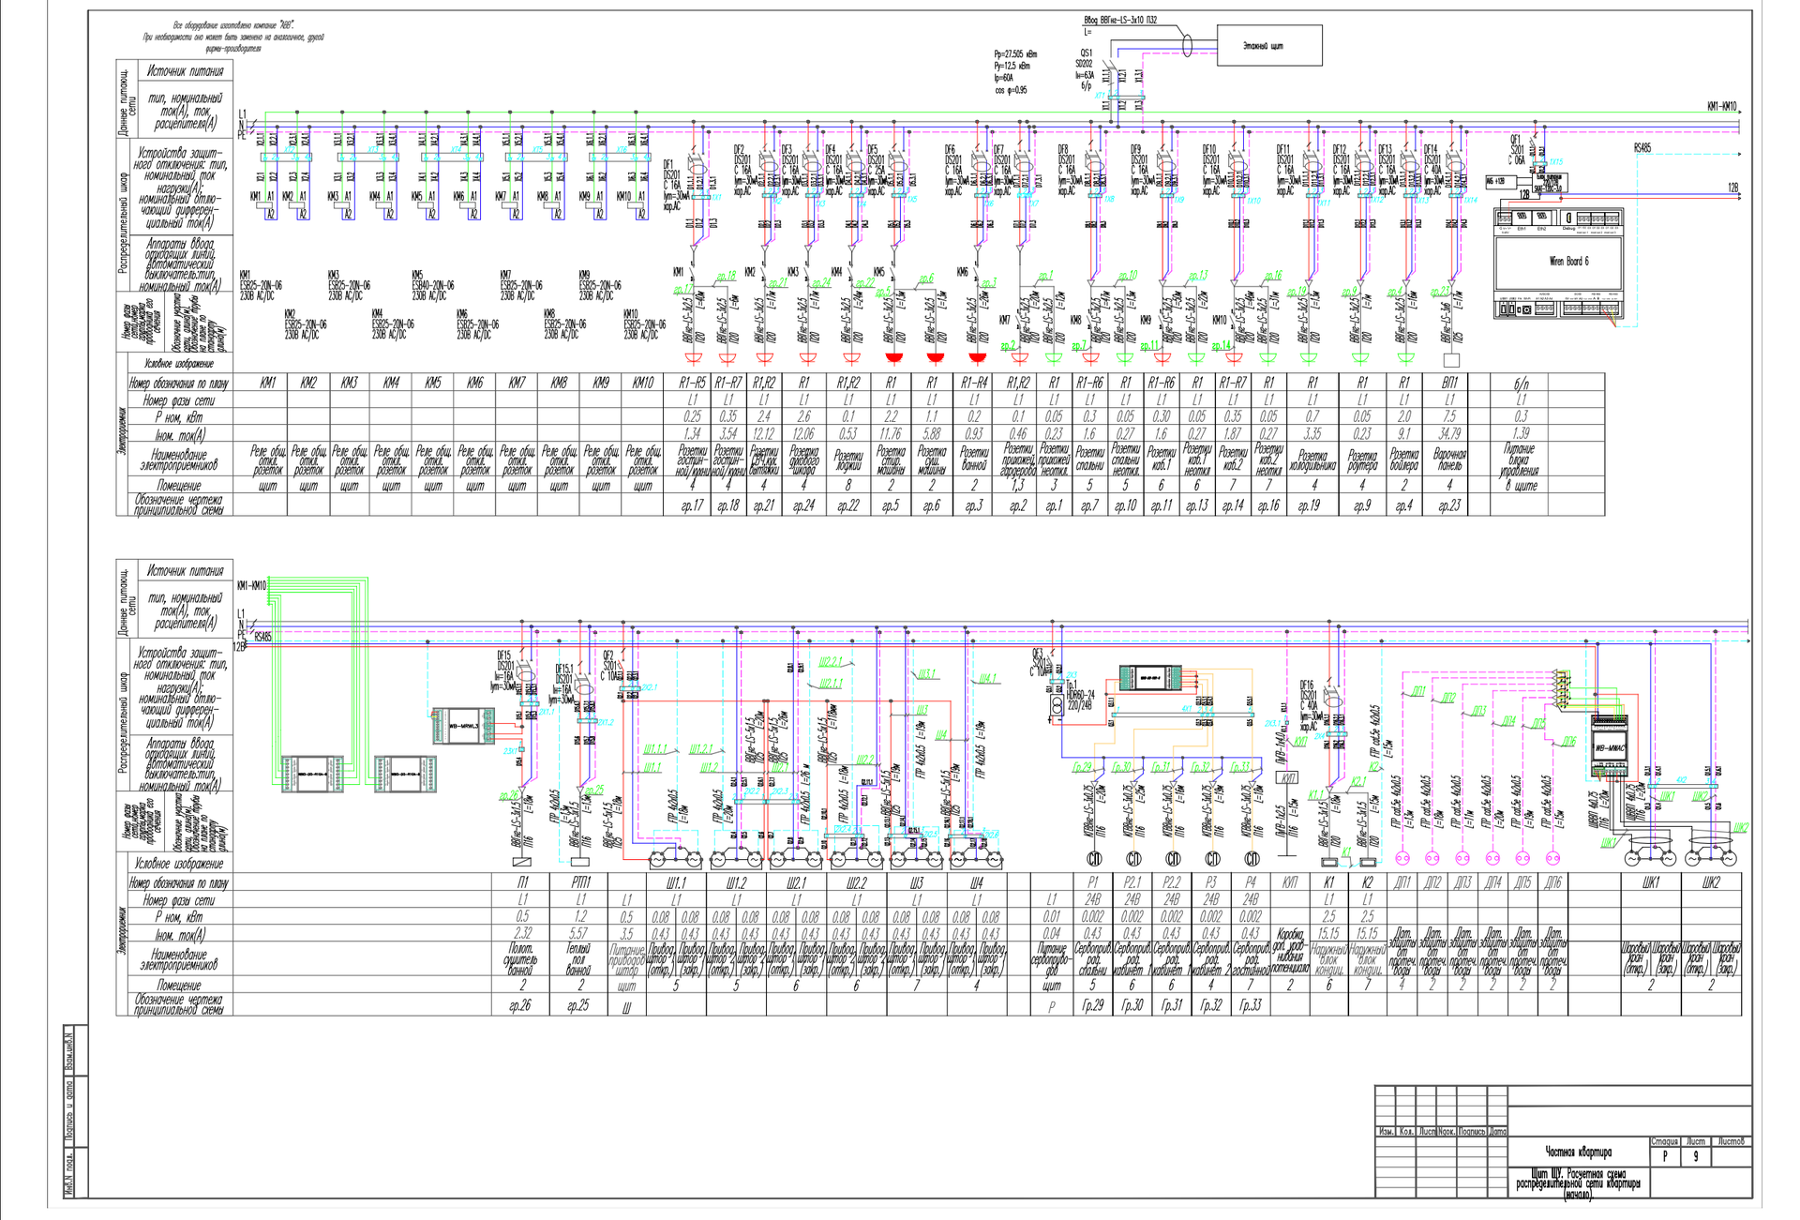Click the Этажный щит box

point(1268,45)
